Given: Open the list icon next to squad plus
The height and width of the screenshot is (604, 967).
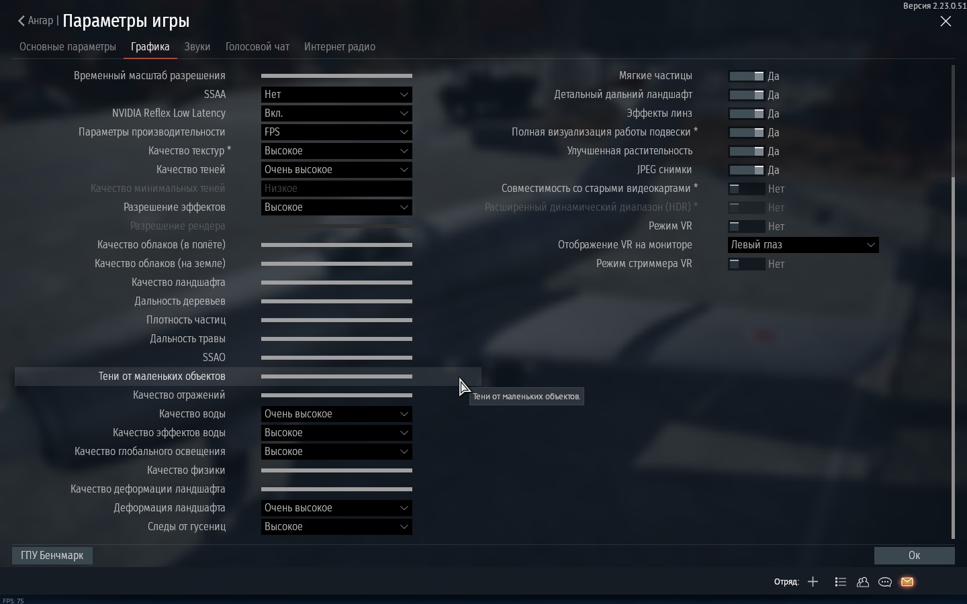Looking at the screenshot, I should pyautogui.click(x=840, y=582).
